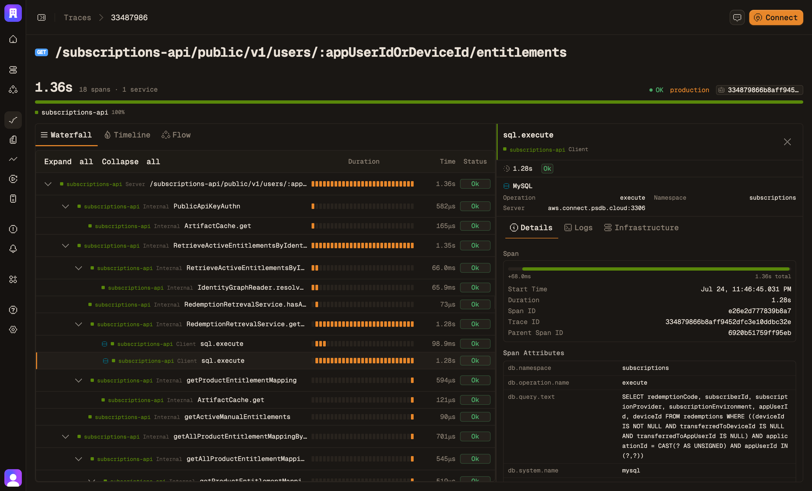Click Expand all spans
Image resolution: width=812 pixels, height=491 pixels.
68,161
